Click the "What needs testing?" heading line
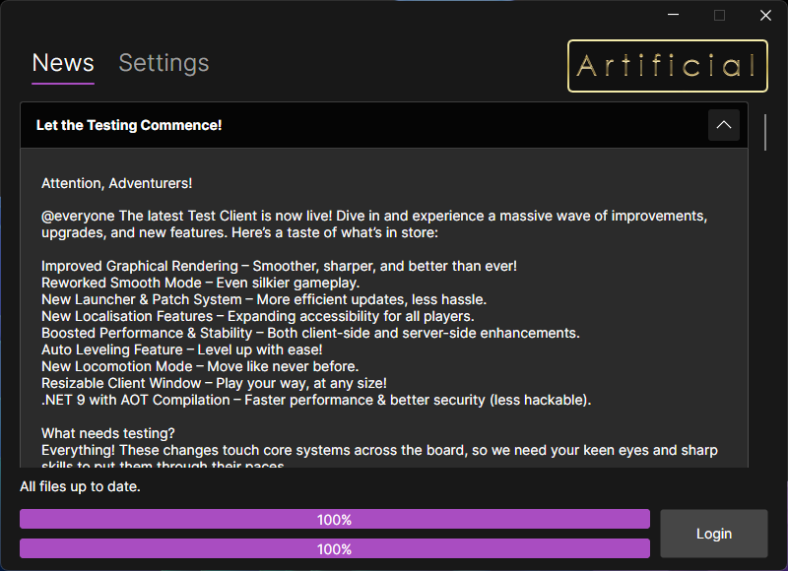 [x=108, y=433]
